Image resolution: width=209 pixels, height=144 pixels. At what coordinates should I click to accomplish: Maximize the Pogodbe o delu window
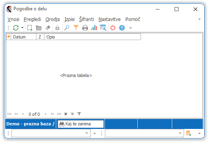[x=177, y=9]
